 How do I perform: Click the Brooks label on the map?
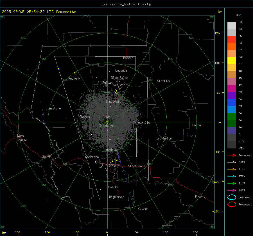pos(200,196)
